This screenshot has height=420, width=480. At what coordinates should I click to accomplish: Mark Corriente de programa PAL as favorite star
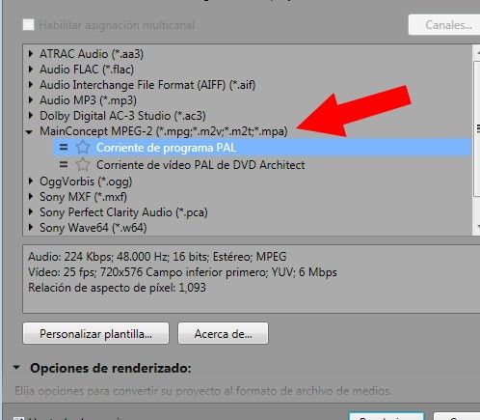(x=83, y=148)
